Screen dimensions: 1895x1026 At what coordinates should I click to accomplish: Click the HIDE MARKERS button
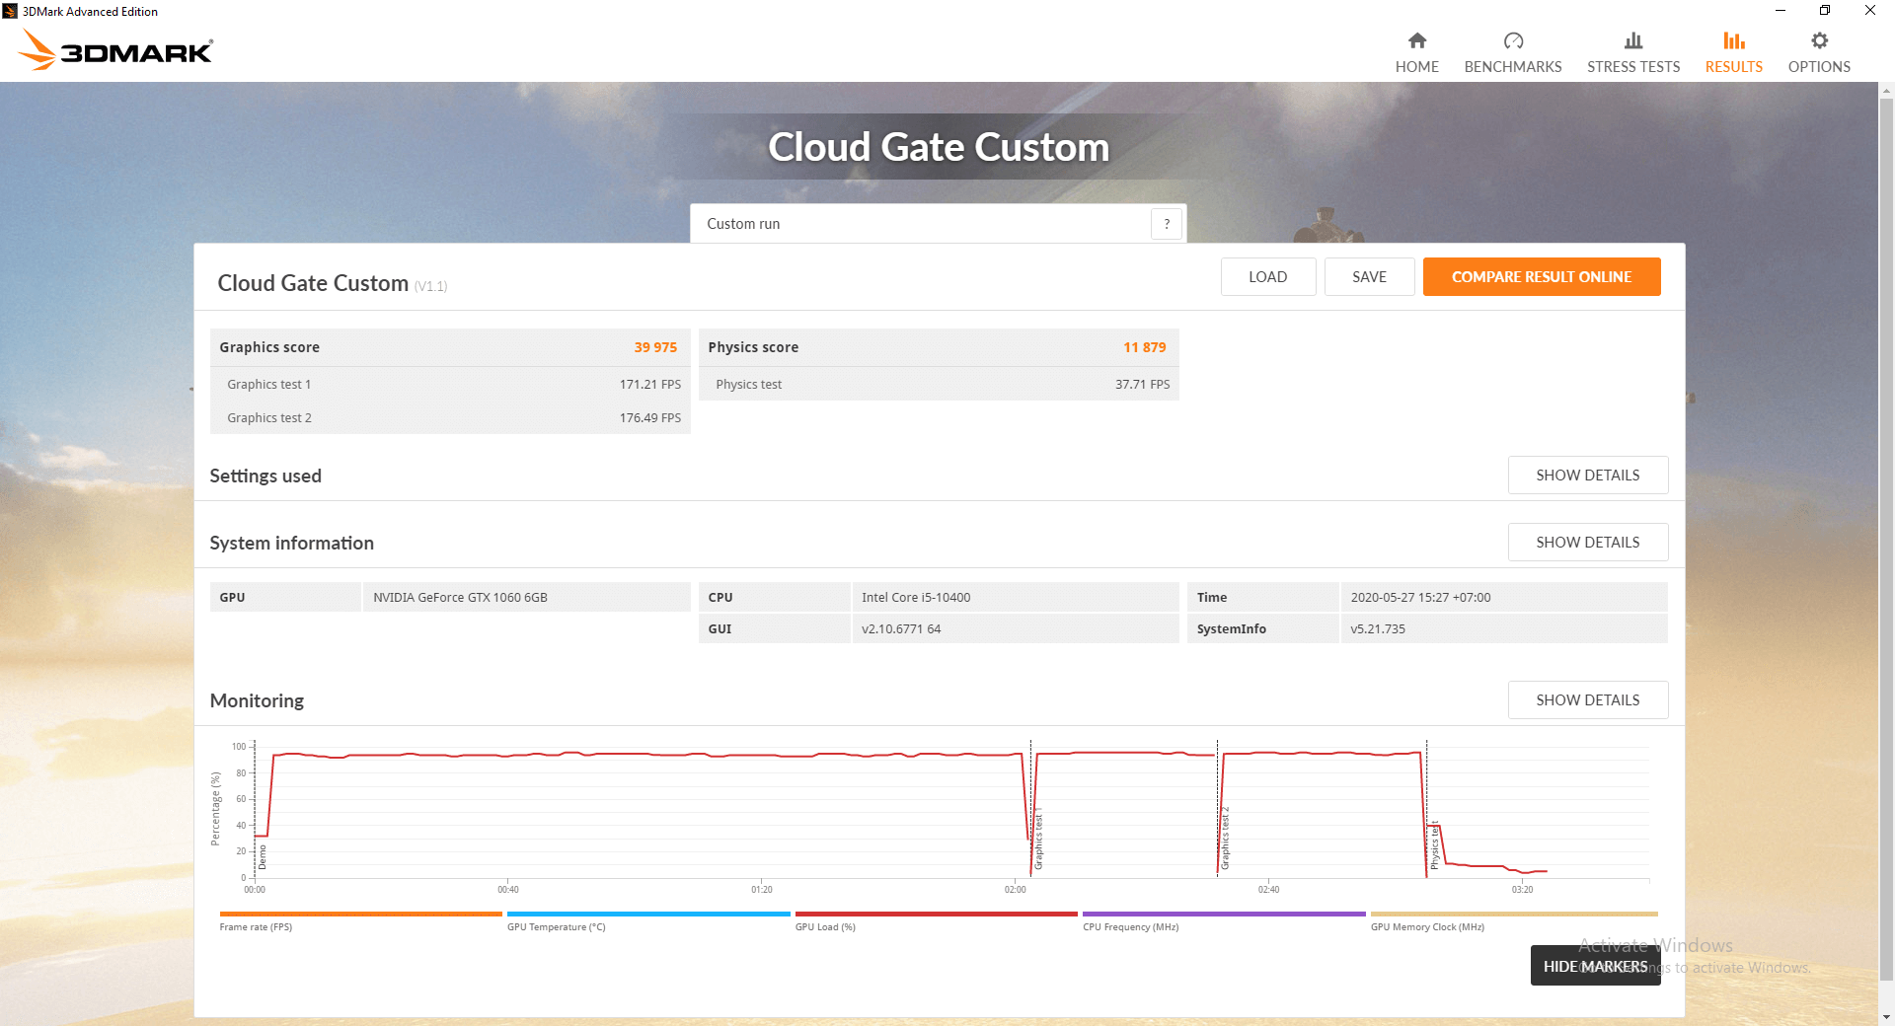[1595, 966]
